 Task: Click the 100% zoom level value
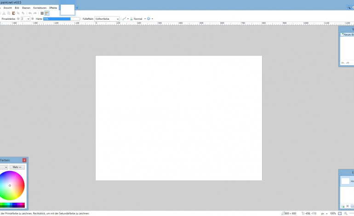(333, 213)
